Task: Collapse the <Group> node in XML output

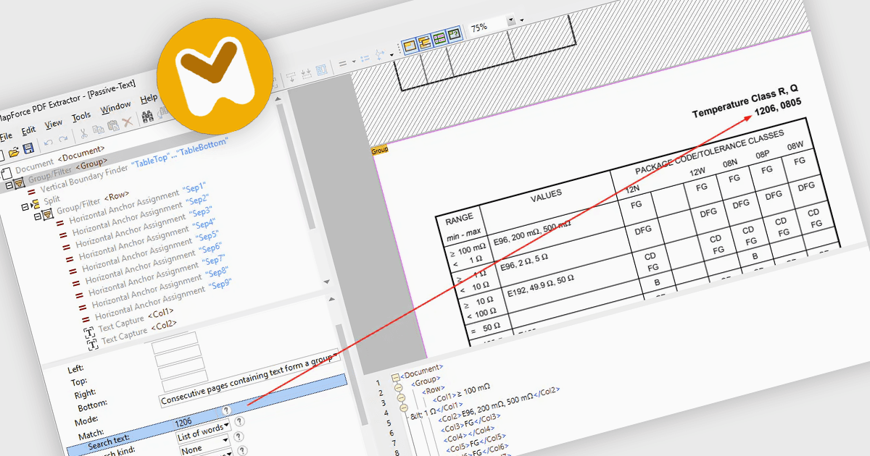Action: pos(397,388)
